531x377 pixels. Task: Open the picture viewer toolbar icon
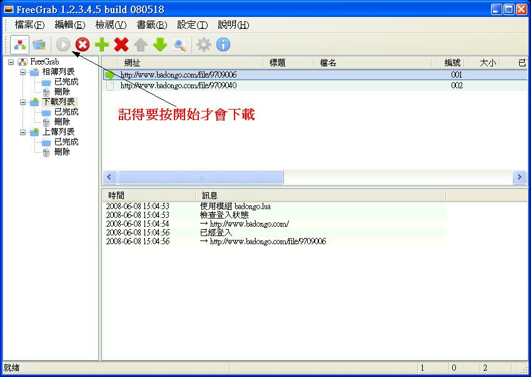pyautogui.click(x=39, y=44)
